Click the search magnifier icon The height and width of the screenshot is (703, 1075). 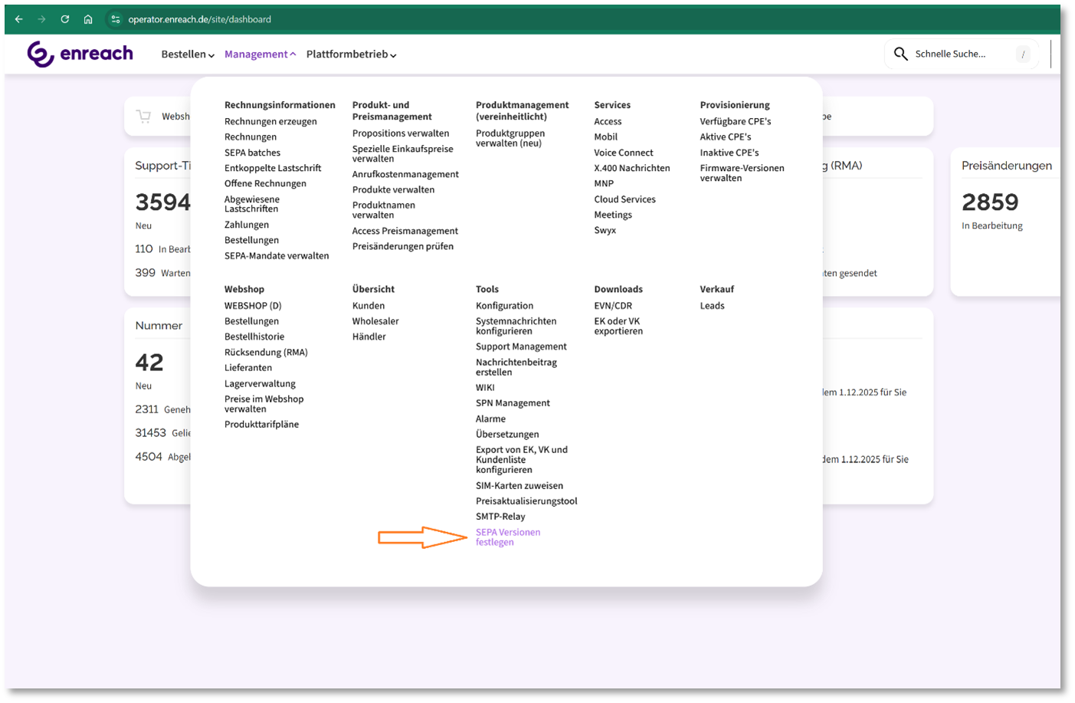coord(900,54)
